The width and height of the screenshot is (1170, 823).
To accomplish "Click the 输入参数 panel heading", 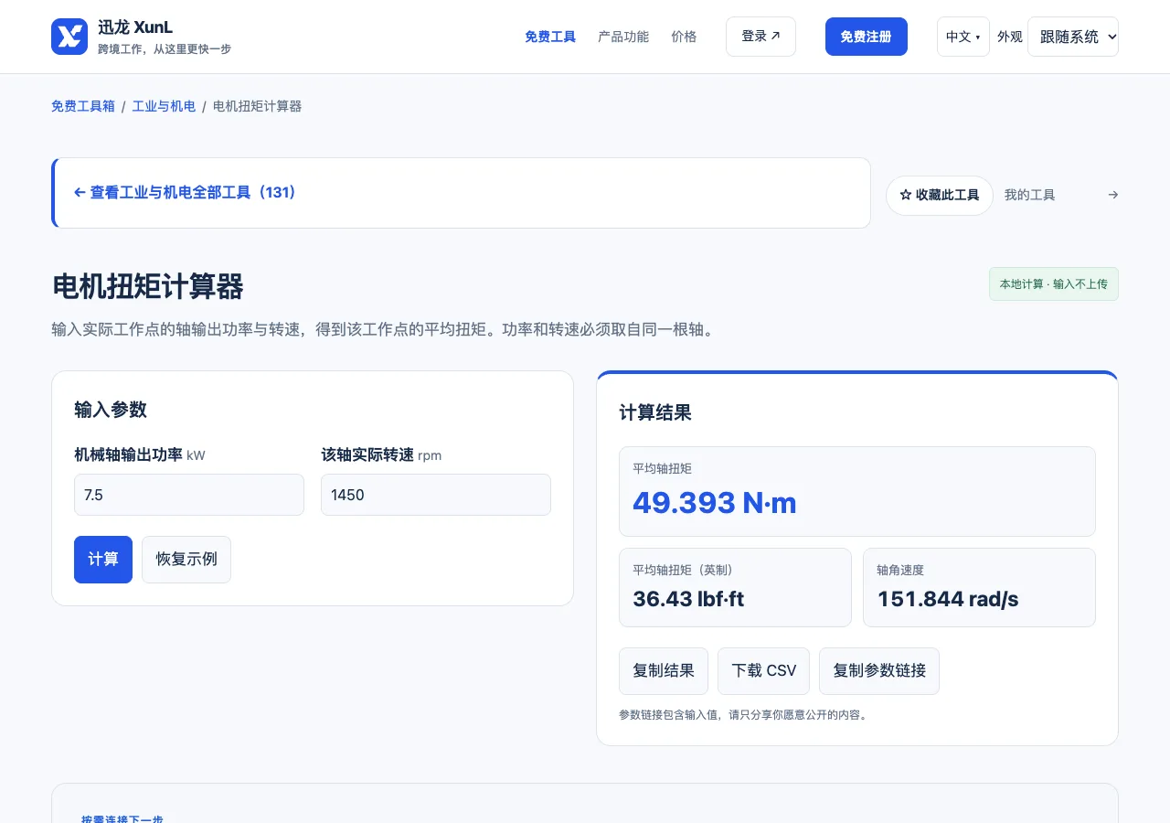I will (x=111, y=410).
